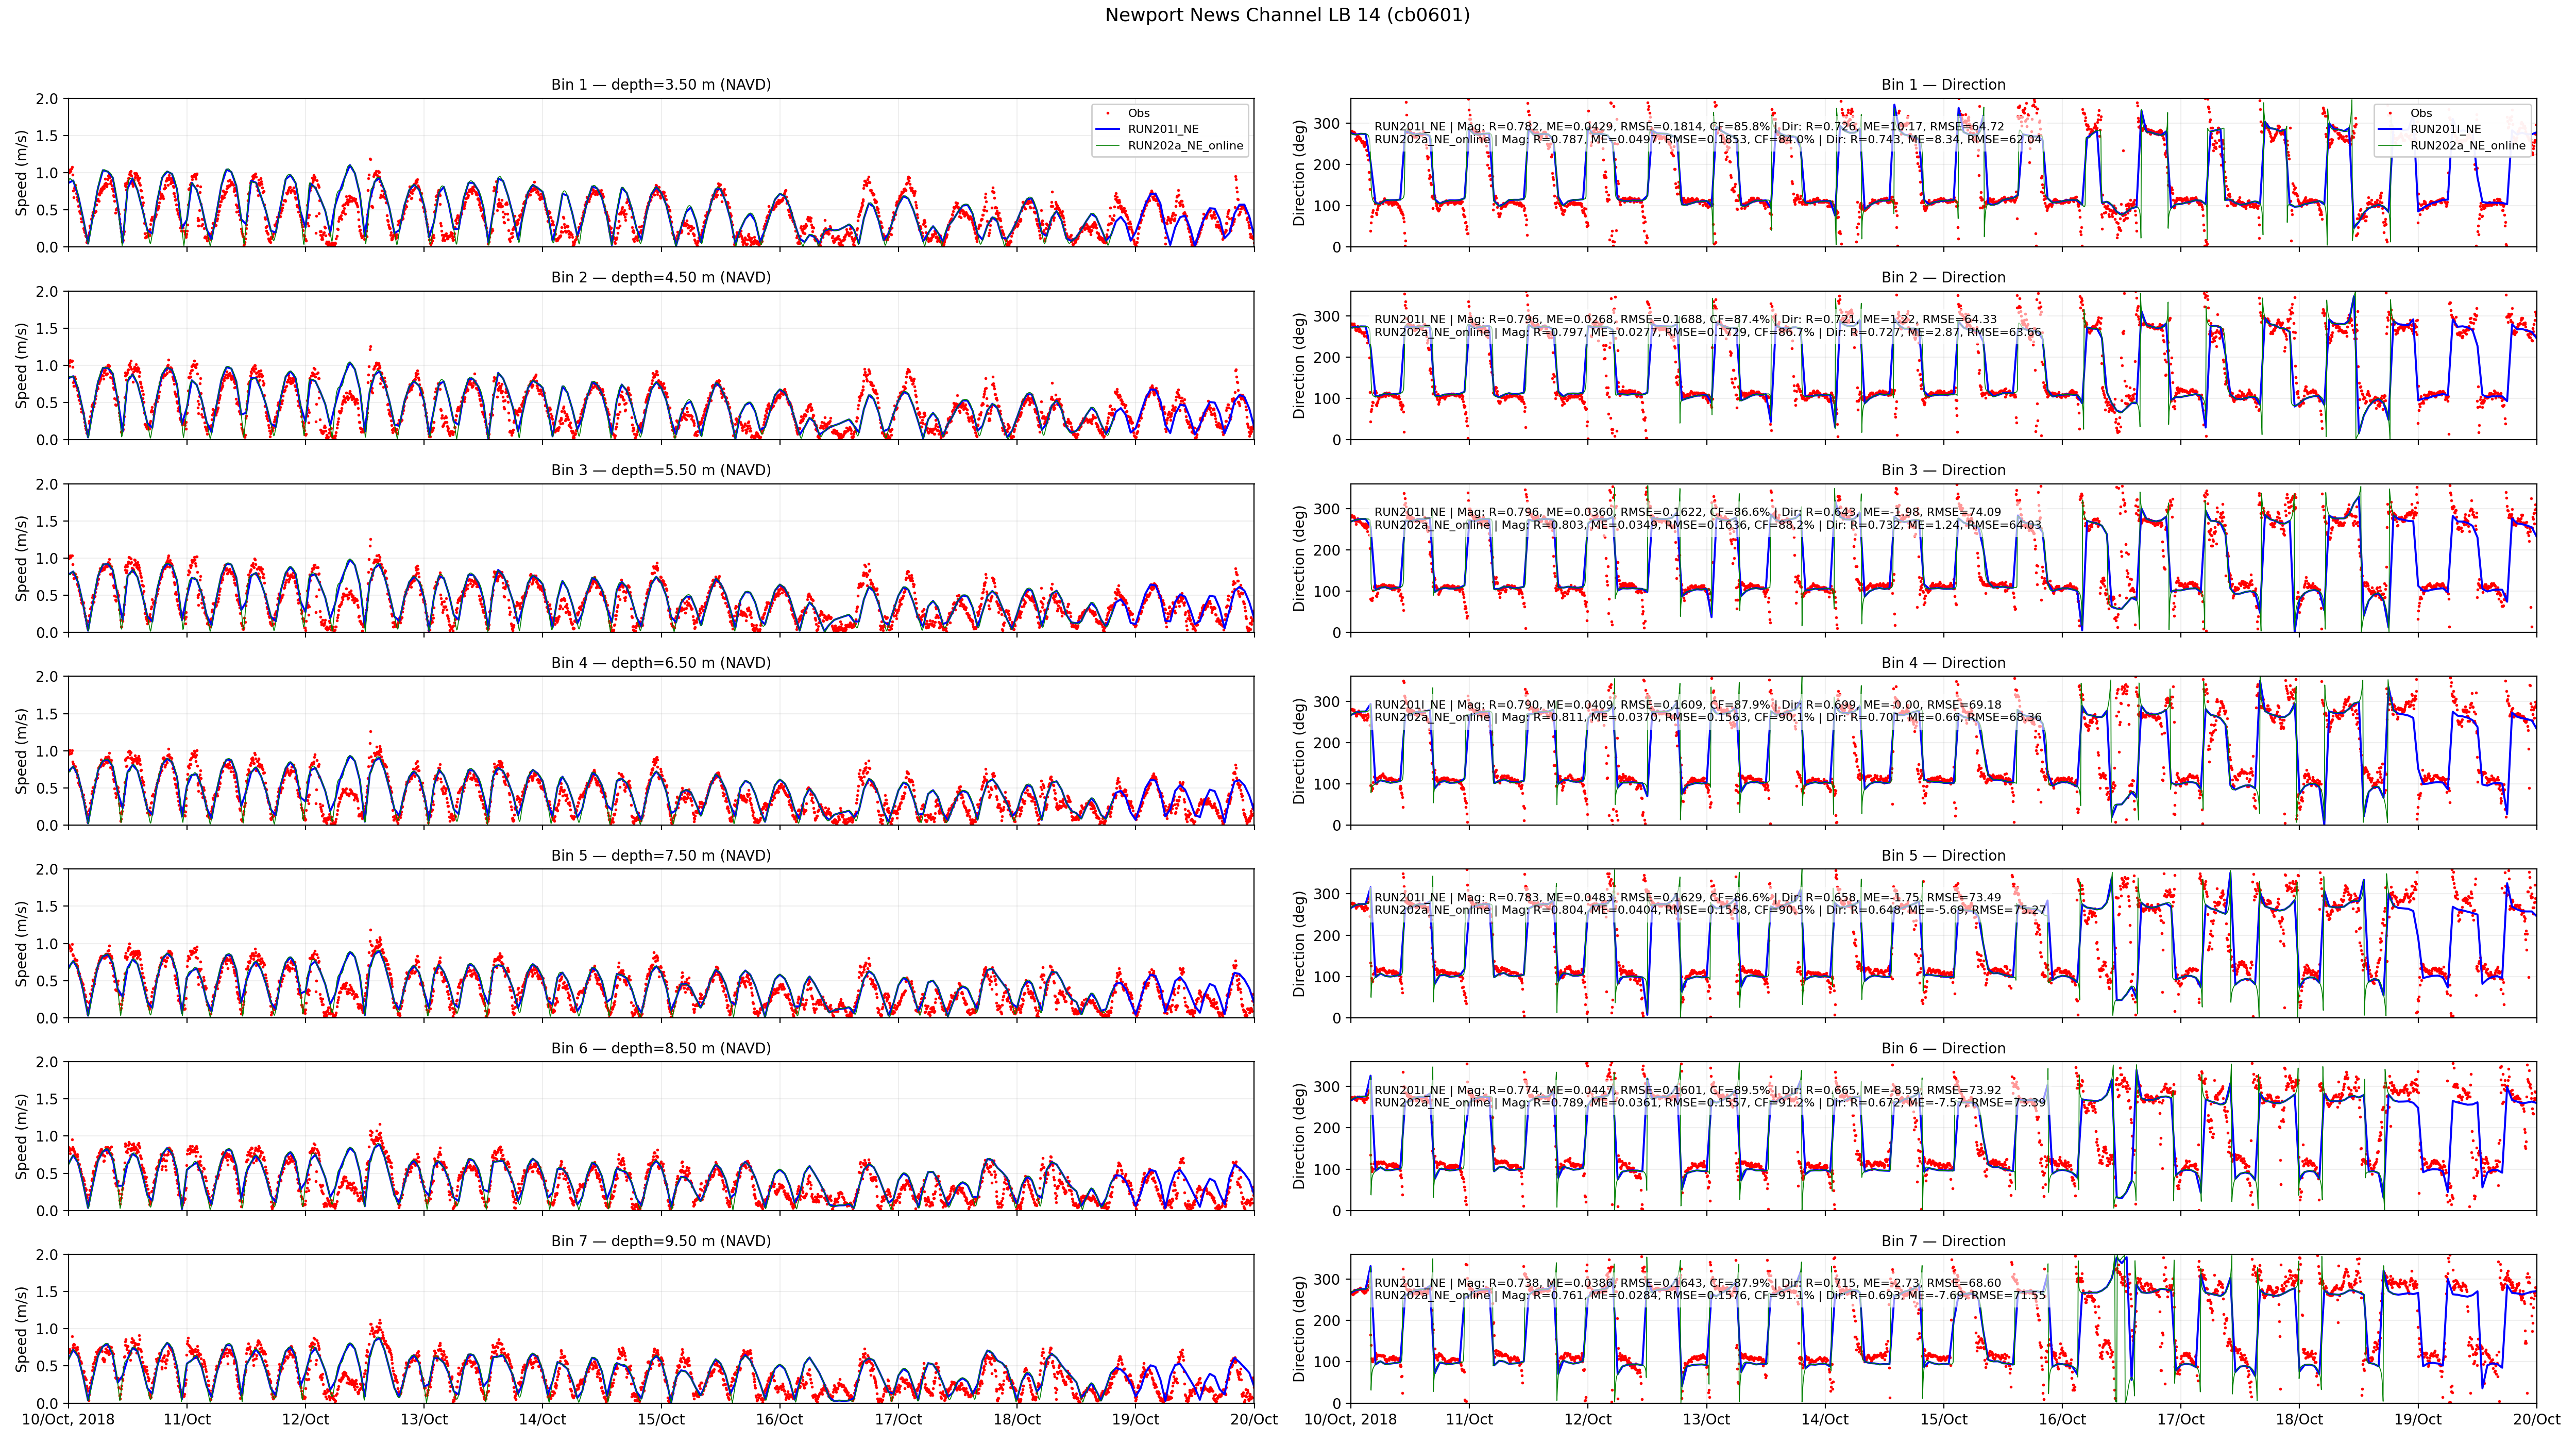
Task: Click the 'Bin 6 — depth=8.50 m (NAVD)' subplot title
Action: click(x=661, y=1049)
